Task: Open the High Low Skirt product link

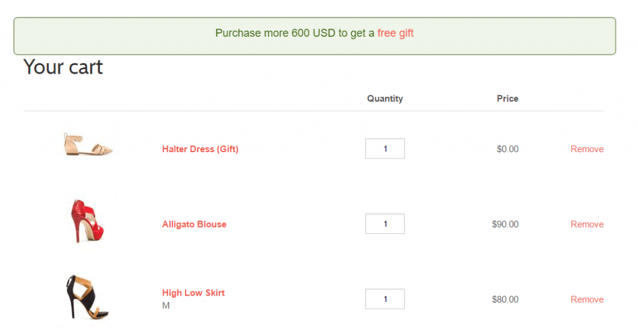Action: click(193, 293)
